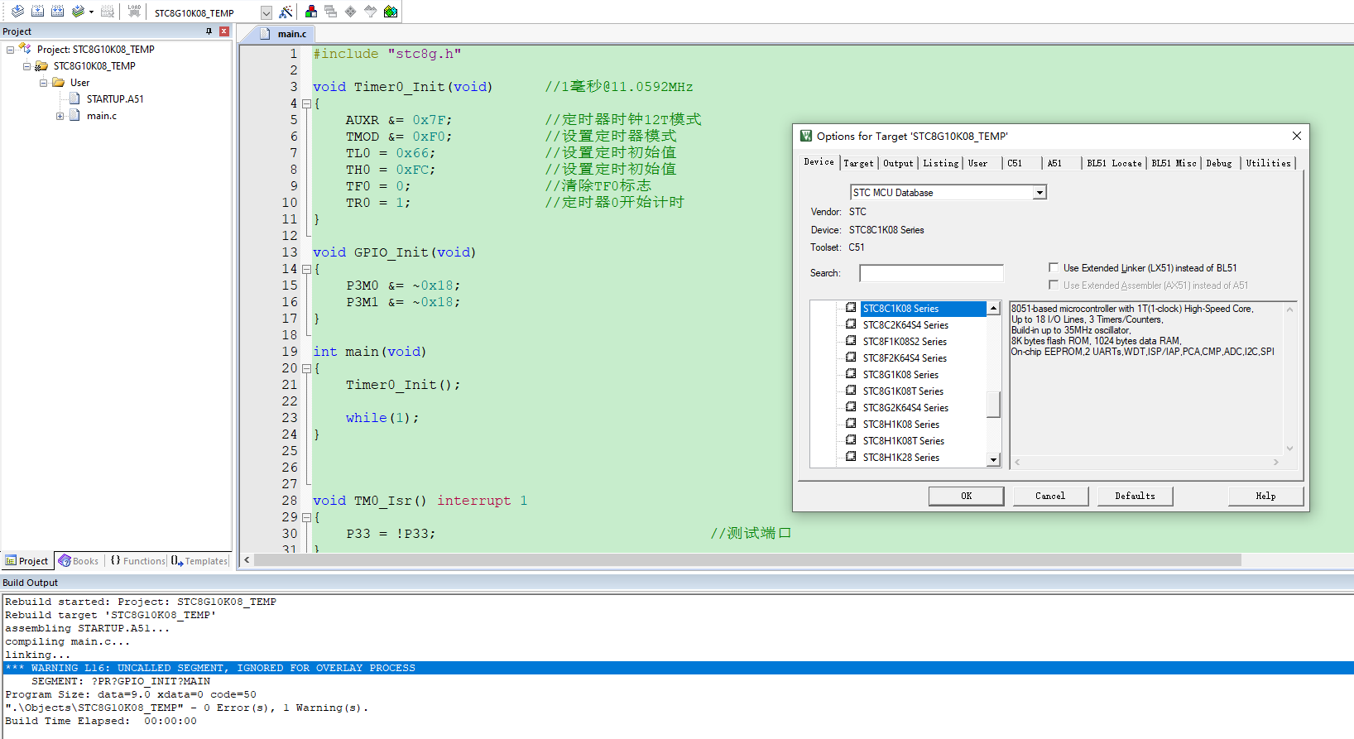
Task: Open the Pack Installer icon
Action: pyautogui.click(x=391, y=12)
